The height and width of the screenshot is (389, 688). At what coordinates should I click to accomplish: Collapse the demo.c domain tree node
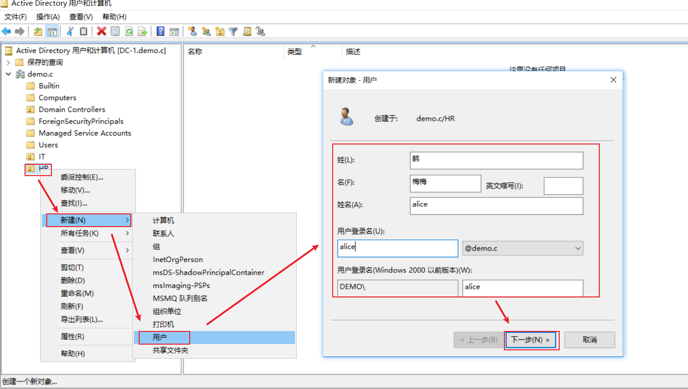[8, 74]
